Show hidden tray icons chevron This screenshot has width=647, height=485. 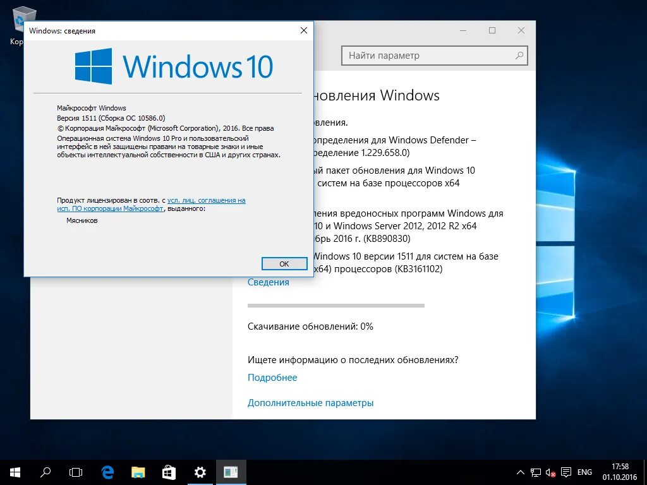[x=521, y=472]
